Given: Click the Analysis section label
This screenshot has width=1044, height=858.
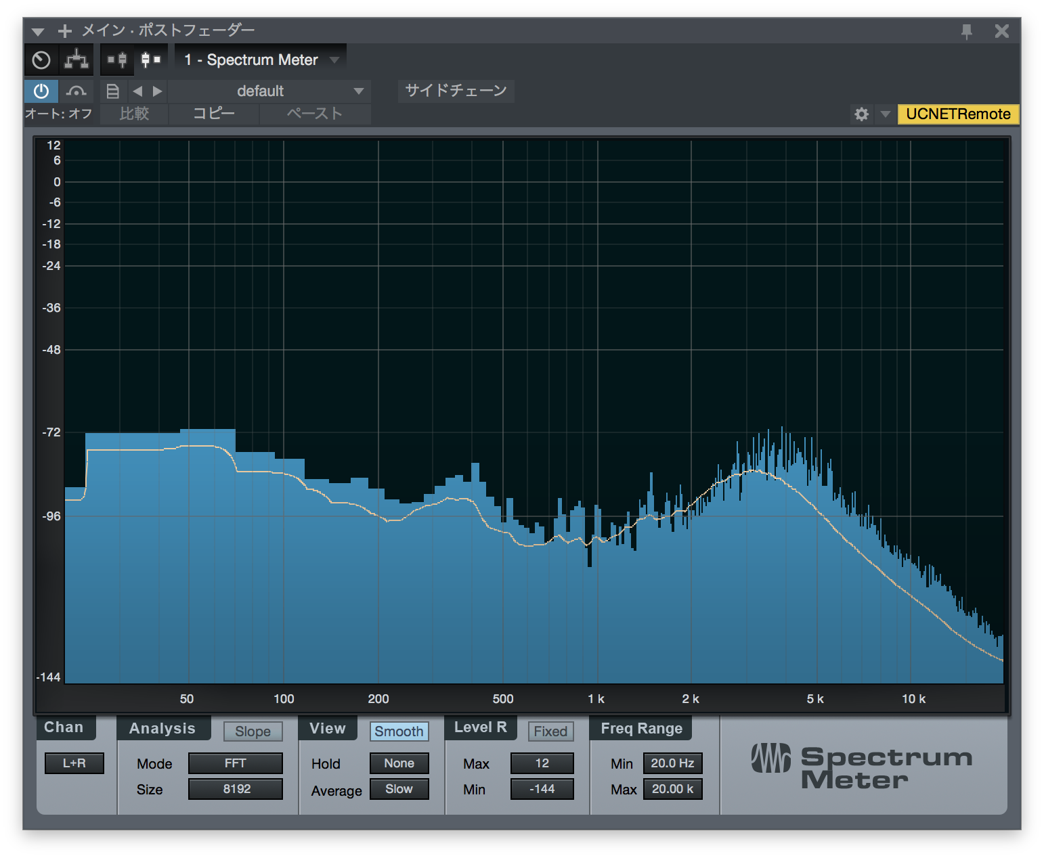Looking at the screenshot, I should 162,729.
